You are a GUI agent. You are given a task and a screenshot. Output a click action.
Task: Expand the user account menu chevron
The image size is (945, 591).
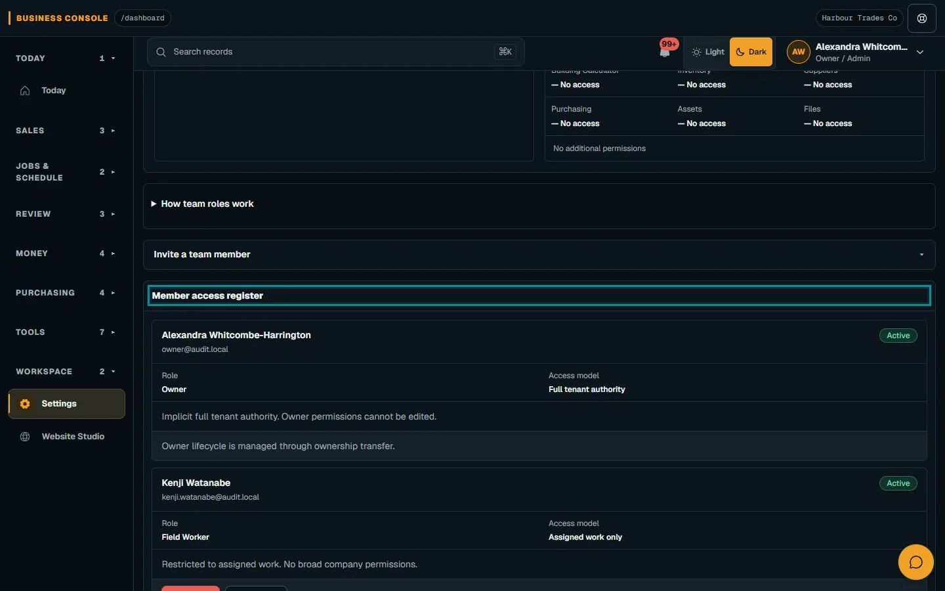point(920,52)
